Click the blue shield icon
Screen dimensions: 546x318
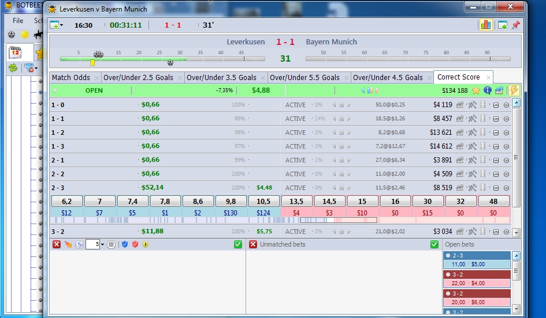(125, 244)
